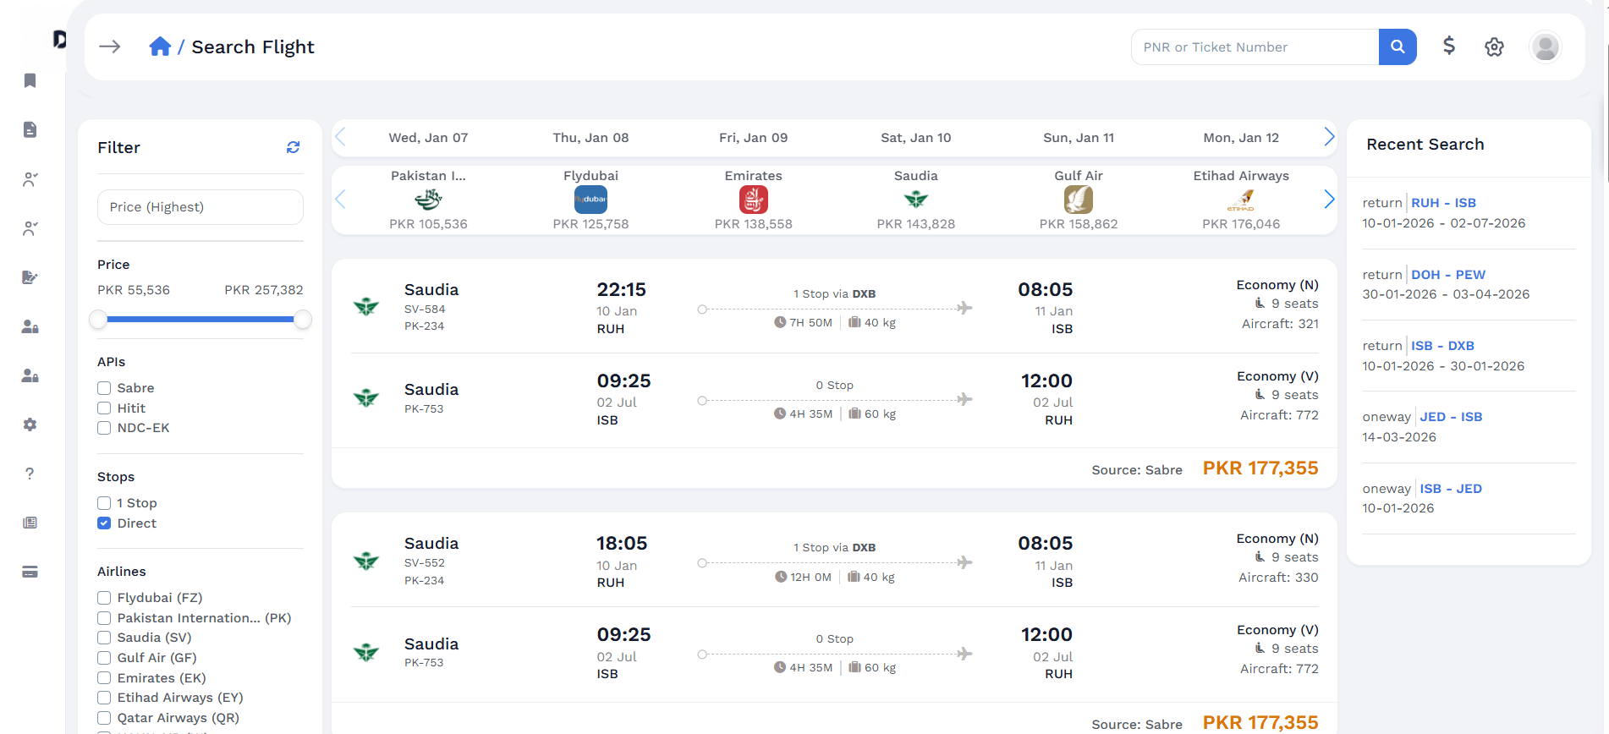Screen dimensions: 1609x734
Task: Click the minimum price slider handle
Action: (x=99, y=320)
